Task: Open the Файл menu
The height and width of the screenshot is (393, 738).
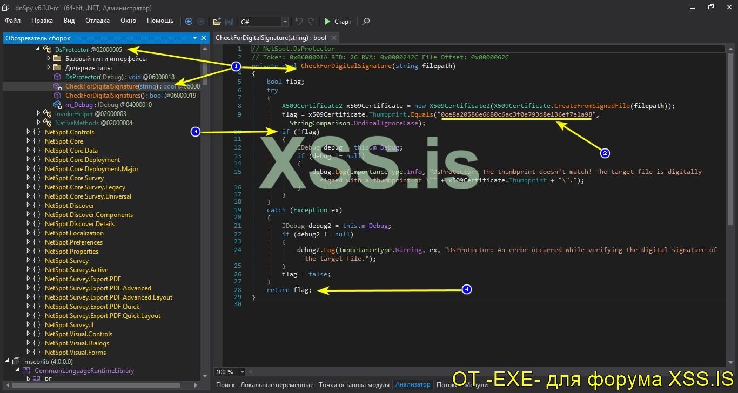Action: point(13,21)
